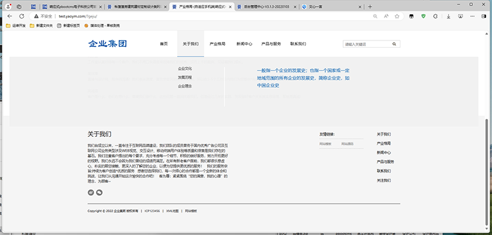The image size is (492, 235).
Task: Switch to the 后台管理中心 tab
Action: 266,7
